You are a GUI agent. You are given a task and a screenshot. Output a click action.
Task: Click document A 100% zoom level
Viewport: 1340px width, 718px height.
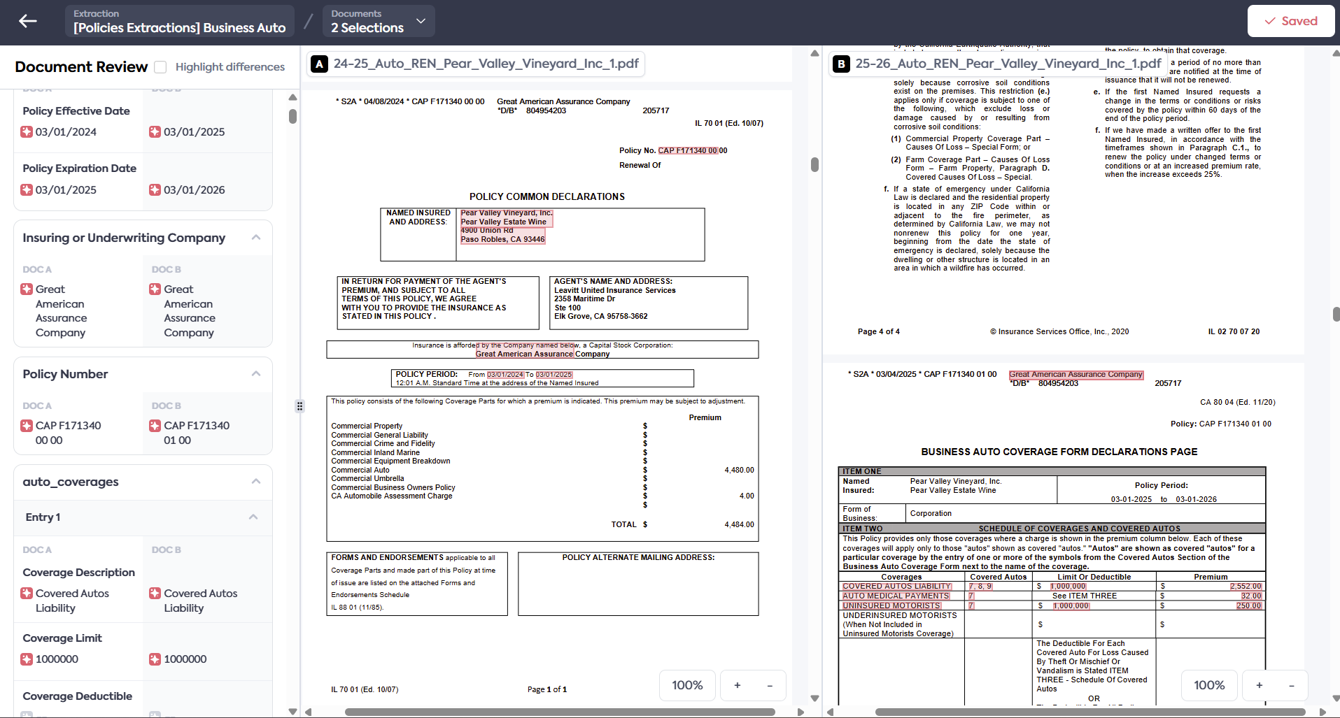(x=688, y=685)
